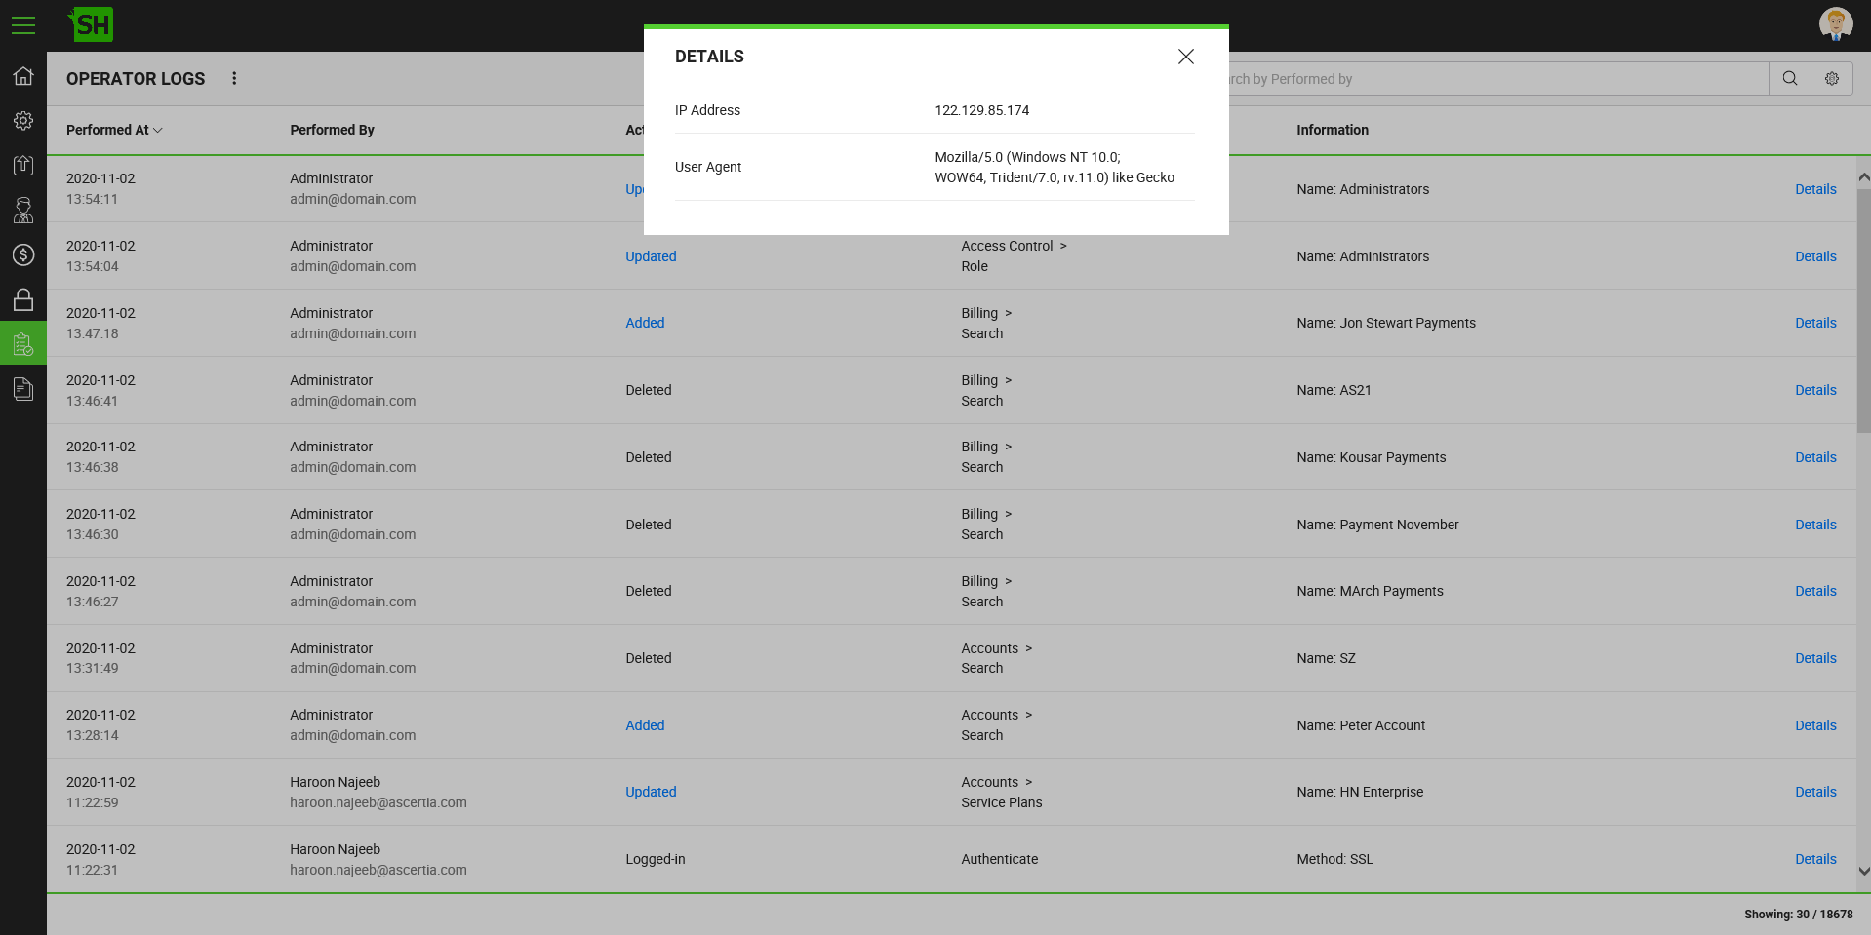Close the Details dialog
Image resolution: width=1871 pixels, height=935 pixels.
pyautogui.click(x=1186, y=57)
